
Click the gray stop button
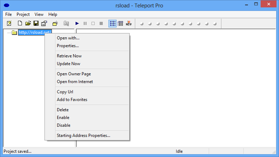(x=101, y=24)
